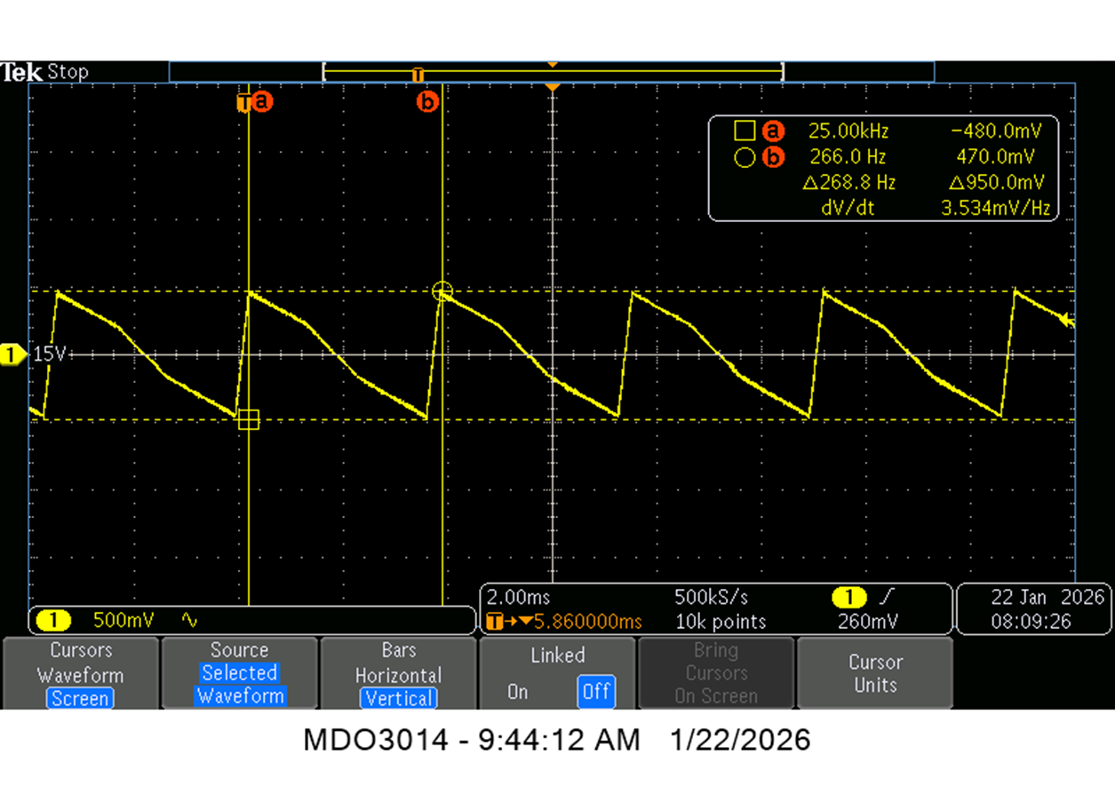Click the rising edge trigger slope icon
The height and width of the screenshot is (811, 1115).
[x=886, y=597]
